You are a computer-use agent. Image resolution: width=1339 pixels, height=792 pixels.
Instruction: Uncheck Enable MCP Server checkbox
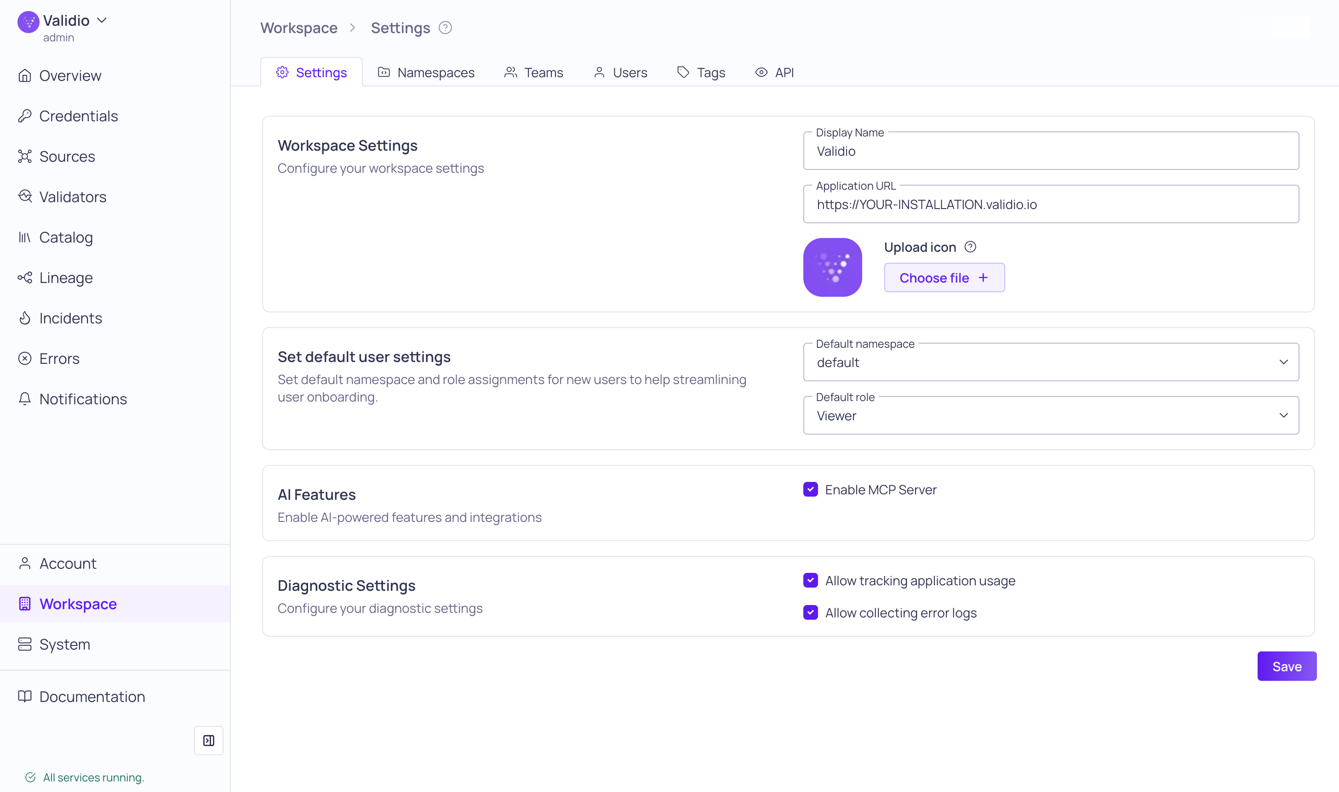coord(810,489)
